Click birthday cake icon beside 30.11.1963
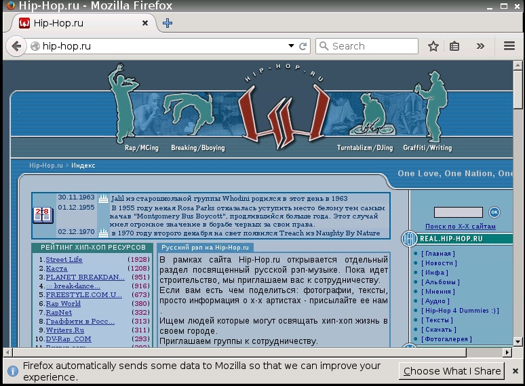 (x=104, y=198)
